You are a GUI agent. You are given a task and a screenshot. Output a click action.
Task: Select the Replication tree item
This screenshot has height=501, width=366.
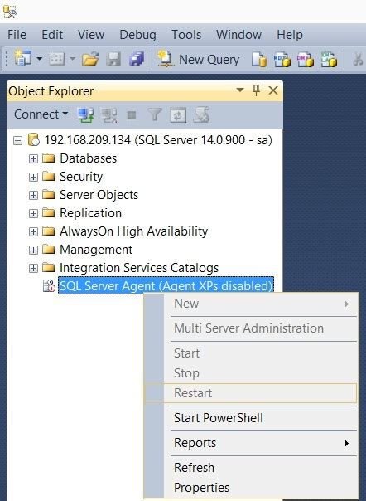pyautogui.click(x=90, y=213)
